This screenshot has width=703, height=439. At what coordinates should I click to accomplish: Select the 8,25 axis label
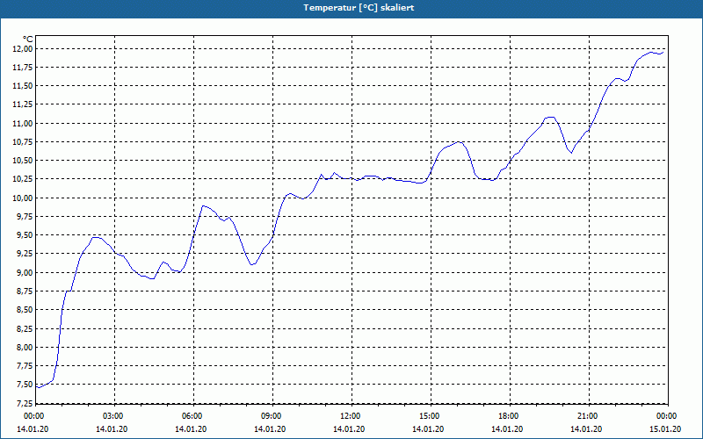click(25, 328)
